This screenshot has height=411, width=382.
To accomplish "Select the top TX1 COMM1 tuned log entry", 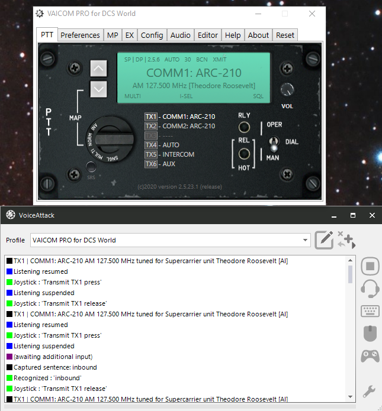I will (x=147, y=261).
